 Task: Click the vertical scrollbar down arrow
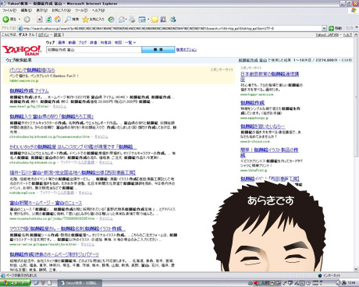356,269
